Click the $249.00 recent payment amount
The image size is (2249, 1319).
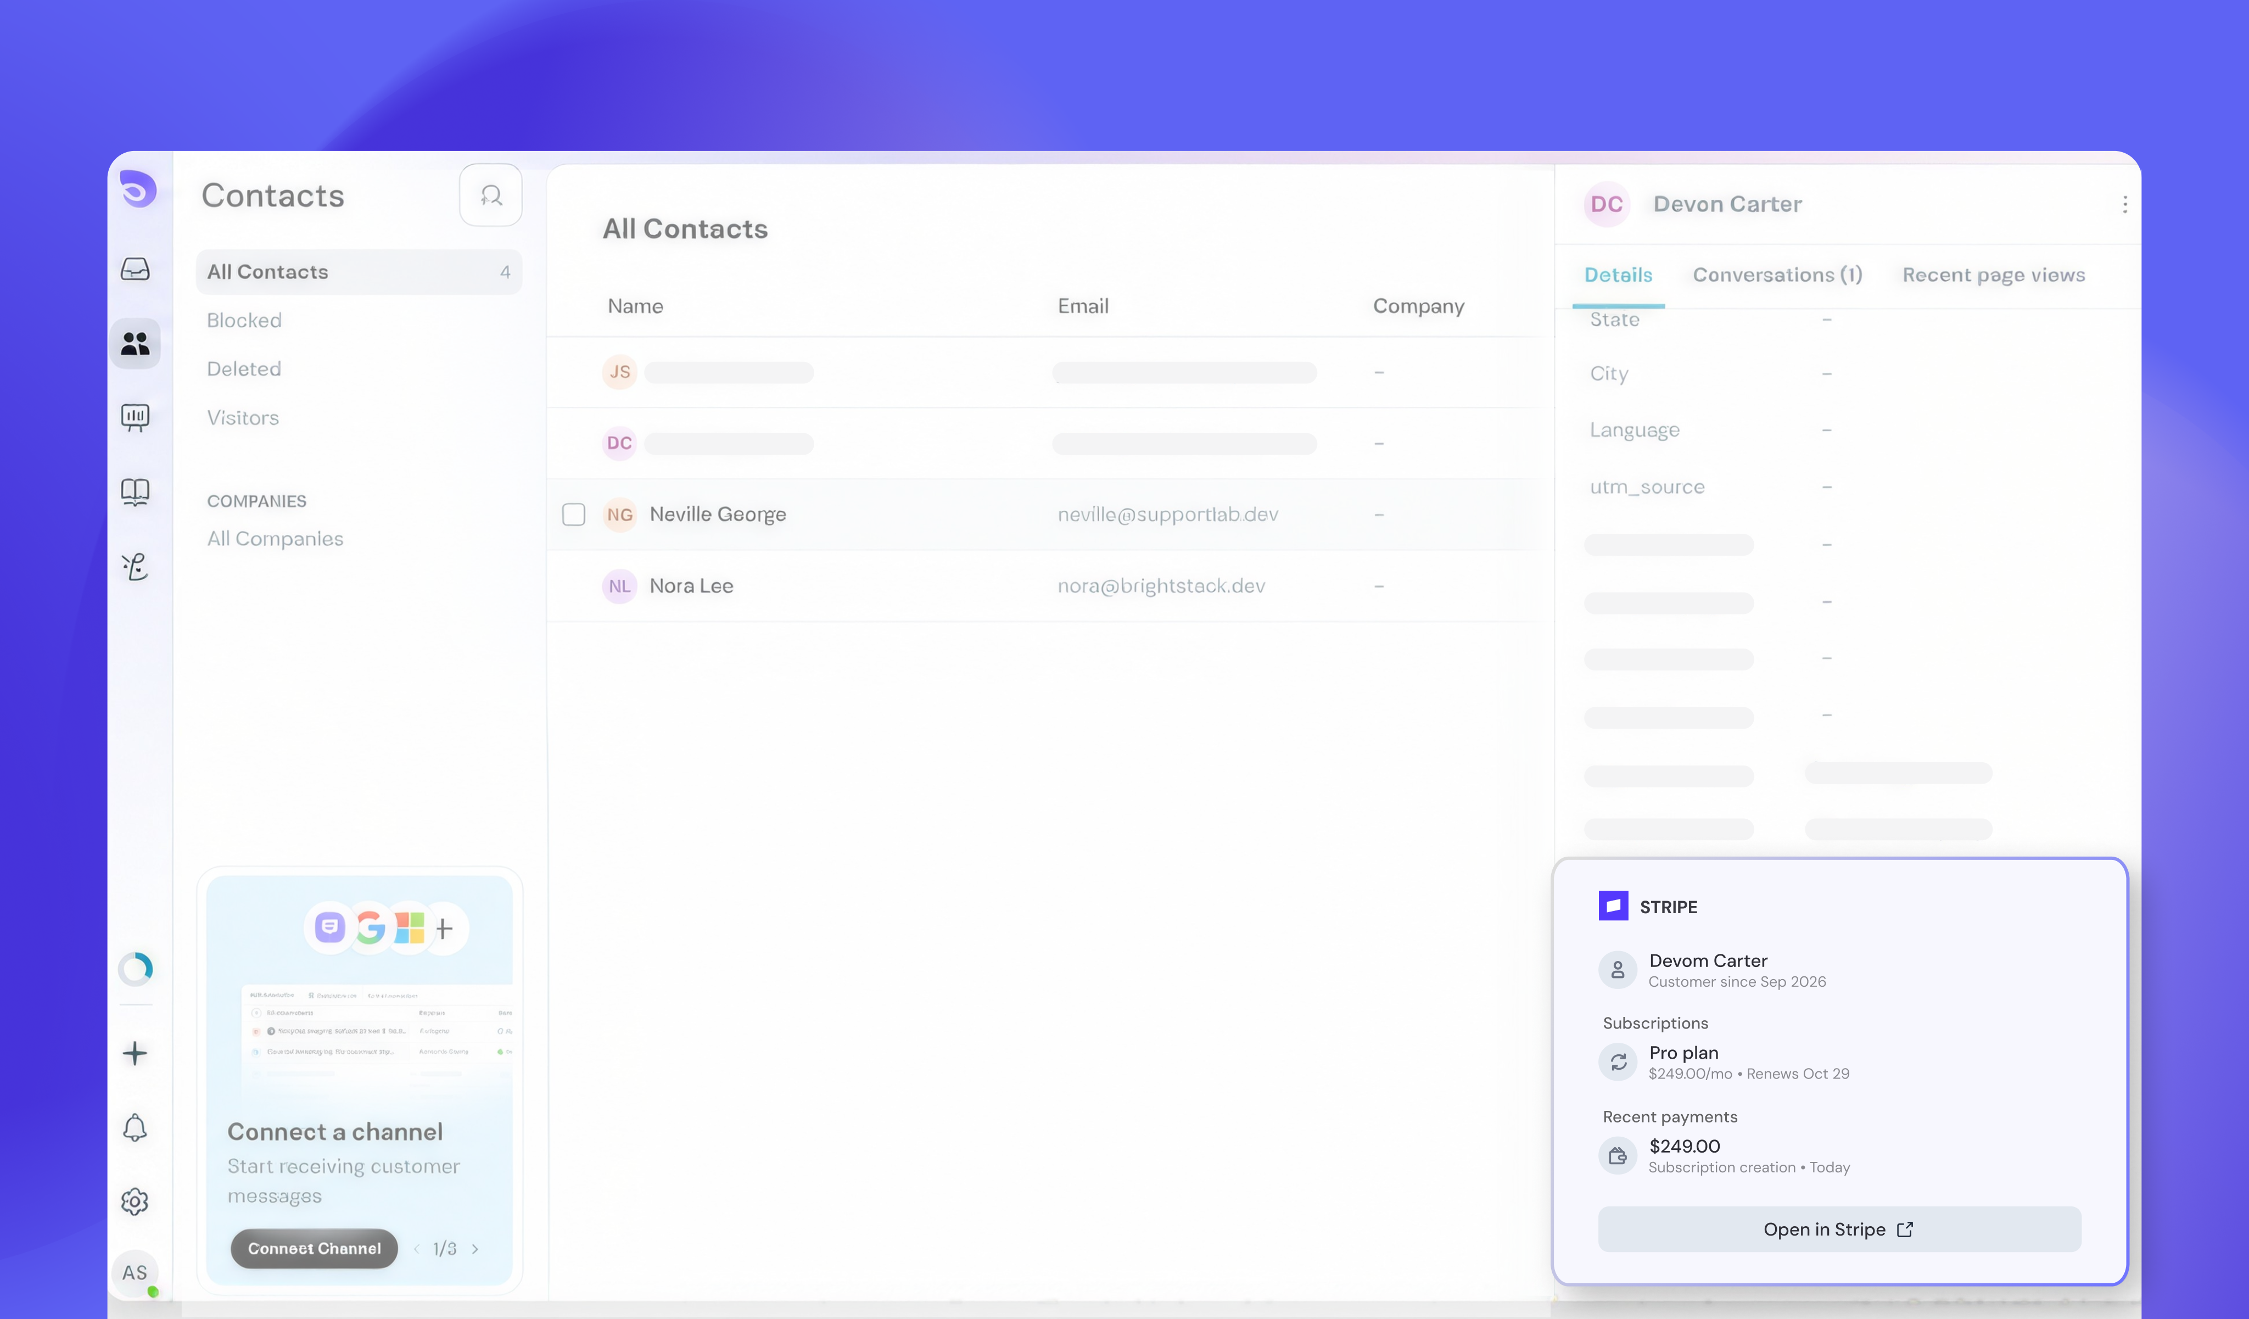(x=1684, y=1146)
